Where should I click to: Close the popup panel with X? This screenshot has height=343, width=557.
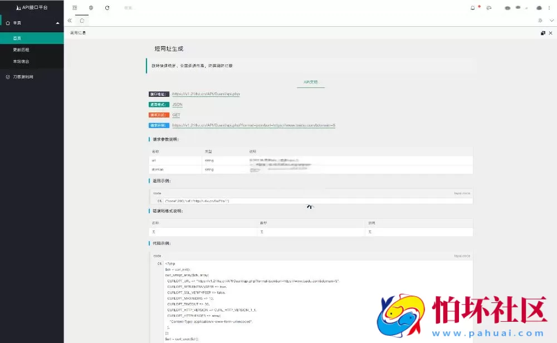click(x=550, y=33)
